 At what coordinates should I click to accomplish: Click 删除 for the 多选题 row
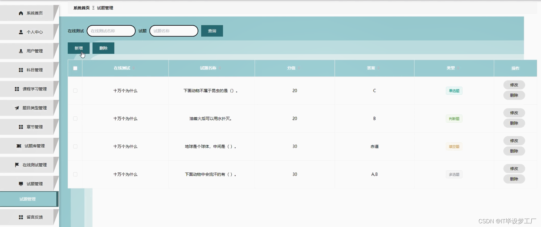point(514,179)
